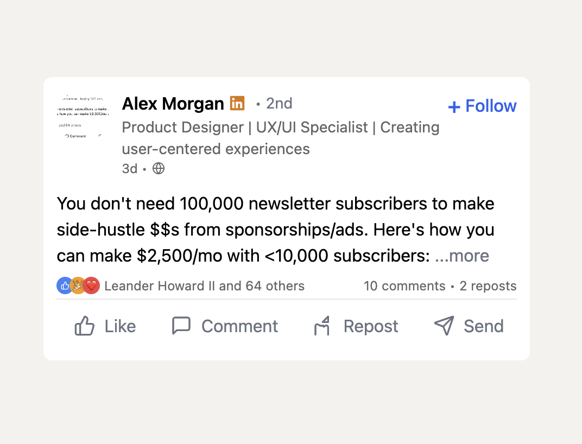This screenshot has width=582, height=444.
Task: Select the celebrate clapping reaction emoji
Action: pyautogui.click(x=78, y=285)
